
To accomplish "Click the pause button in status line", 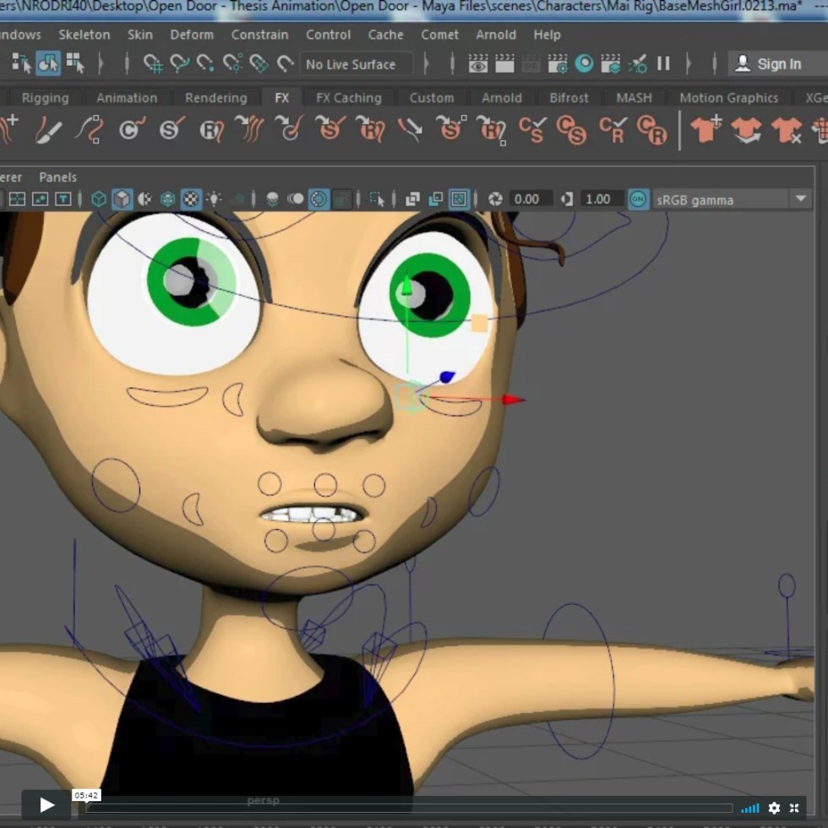I will point(663,63).
